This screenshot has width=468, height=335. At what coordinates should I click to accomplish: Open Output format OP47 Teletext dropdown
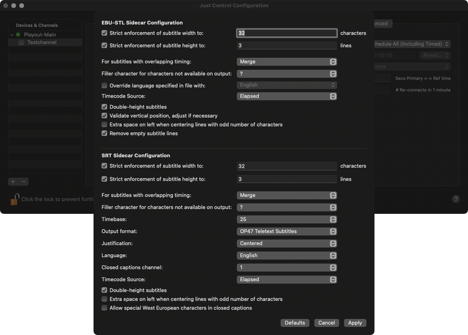click(287, 231)
